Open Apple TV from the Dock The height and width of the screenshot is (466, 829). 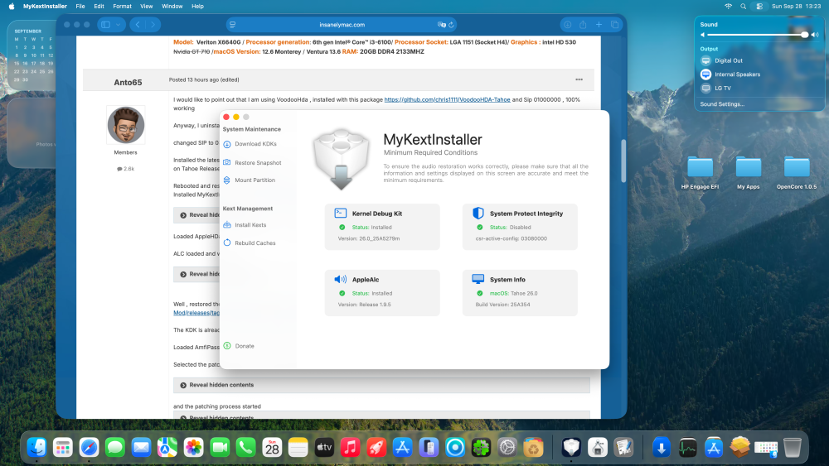point(324,448)
